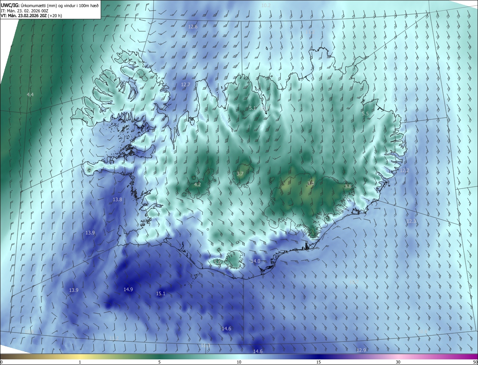Click the 15.1 precipitation value
Screen dimensions: 478x365
161,294
